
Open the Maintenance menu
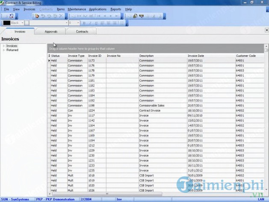coord(77,9)
